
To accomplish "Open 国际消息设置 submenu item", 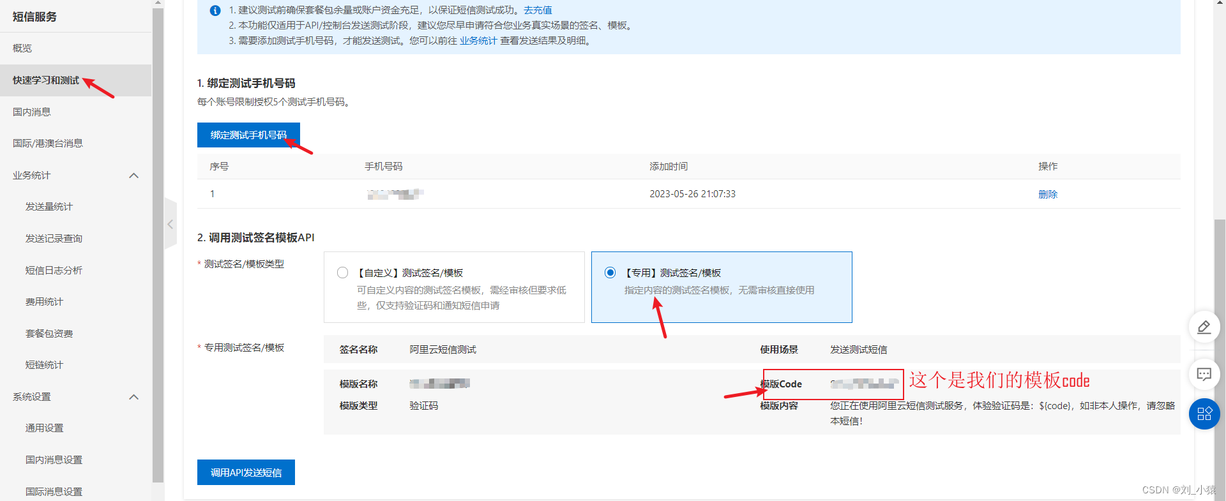I will [54, 492].
